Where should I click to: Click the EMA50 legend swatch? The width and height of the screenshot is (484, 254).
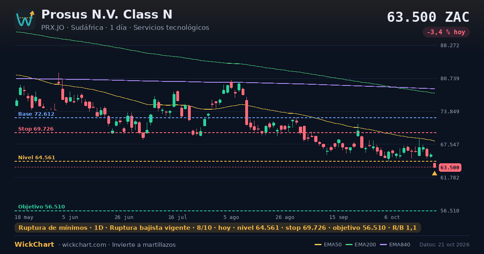[318, 245]
